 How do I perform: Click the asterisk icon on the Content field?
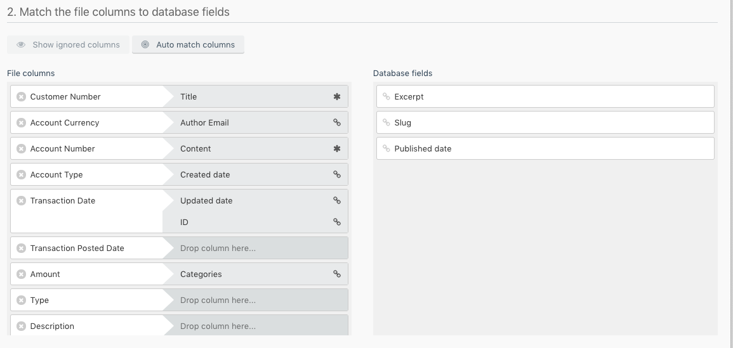[337, 149]
